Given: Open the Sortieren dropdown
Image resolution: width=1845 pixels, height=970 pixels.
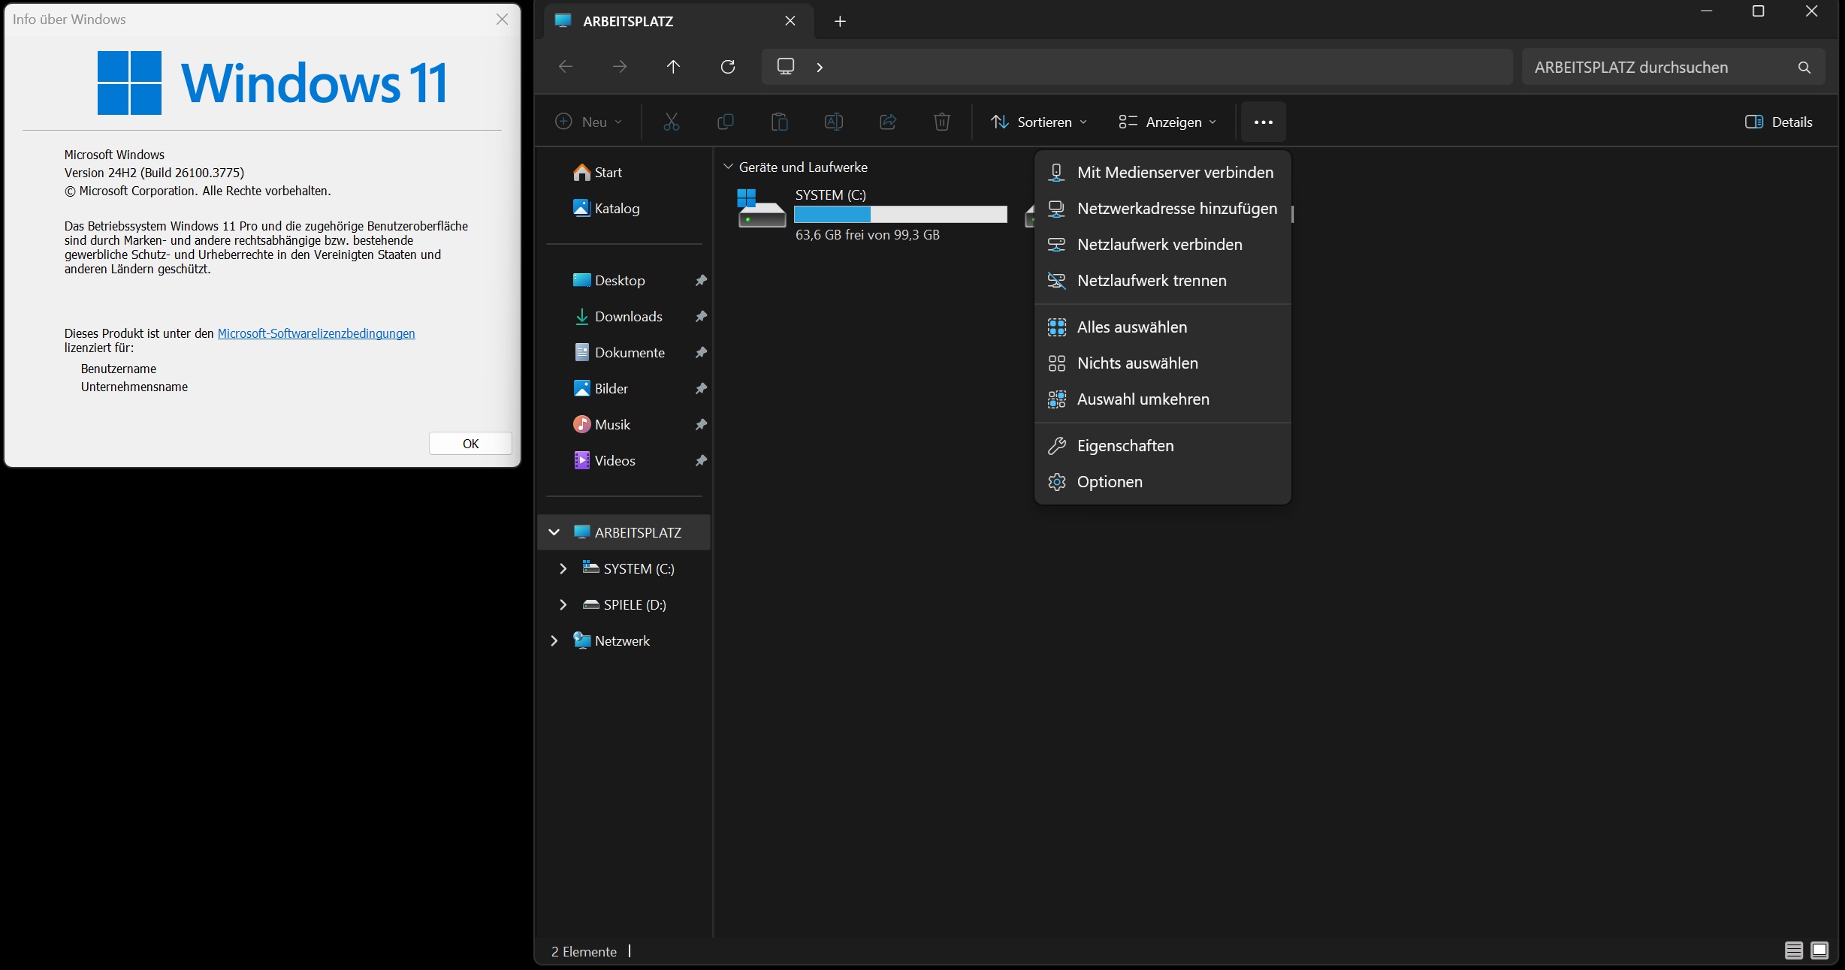Looking at the screenshot, I should 1038,122.
